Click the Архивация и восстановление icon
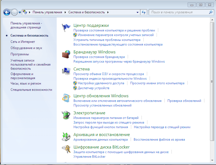 pyautogui.click(x=66, y=137)
